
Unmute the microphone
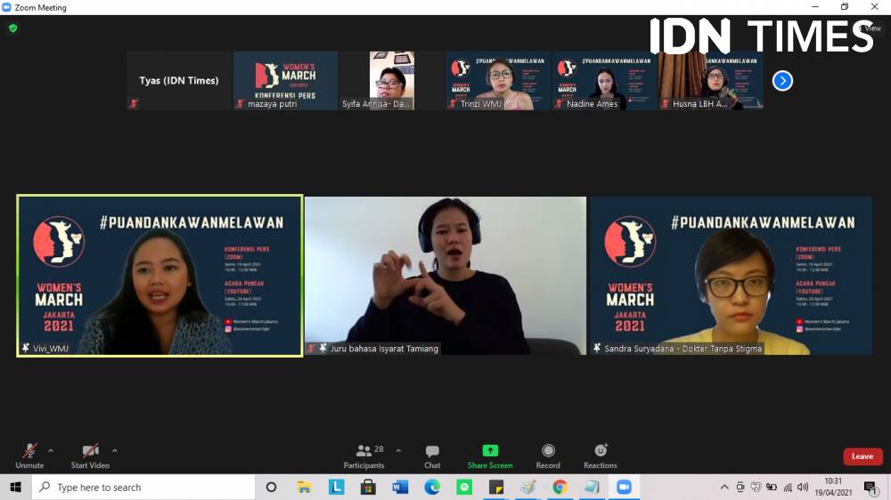point(29,456)
